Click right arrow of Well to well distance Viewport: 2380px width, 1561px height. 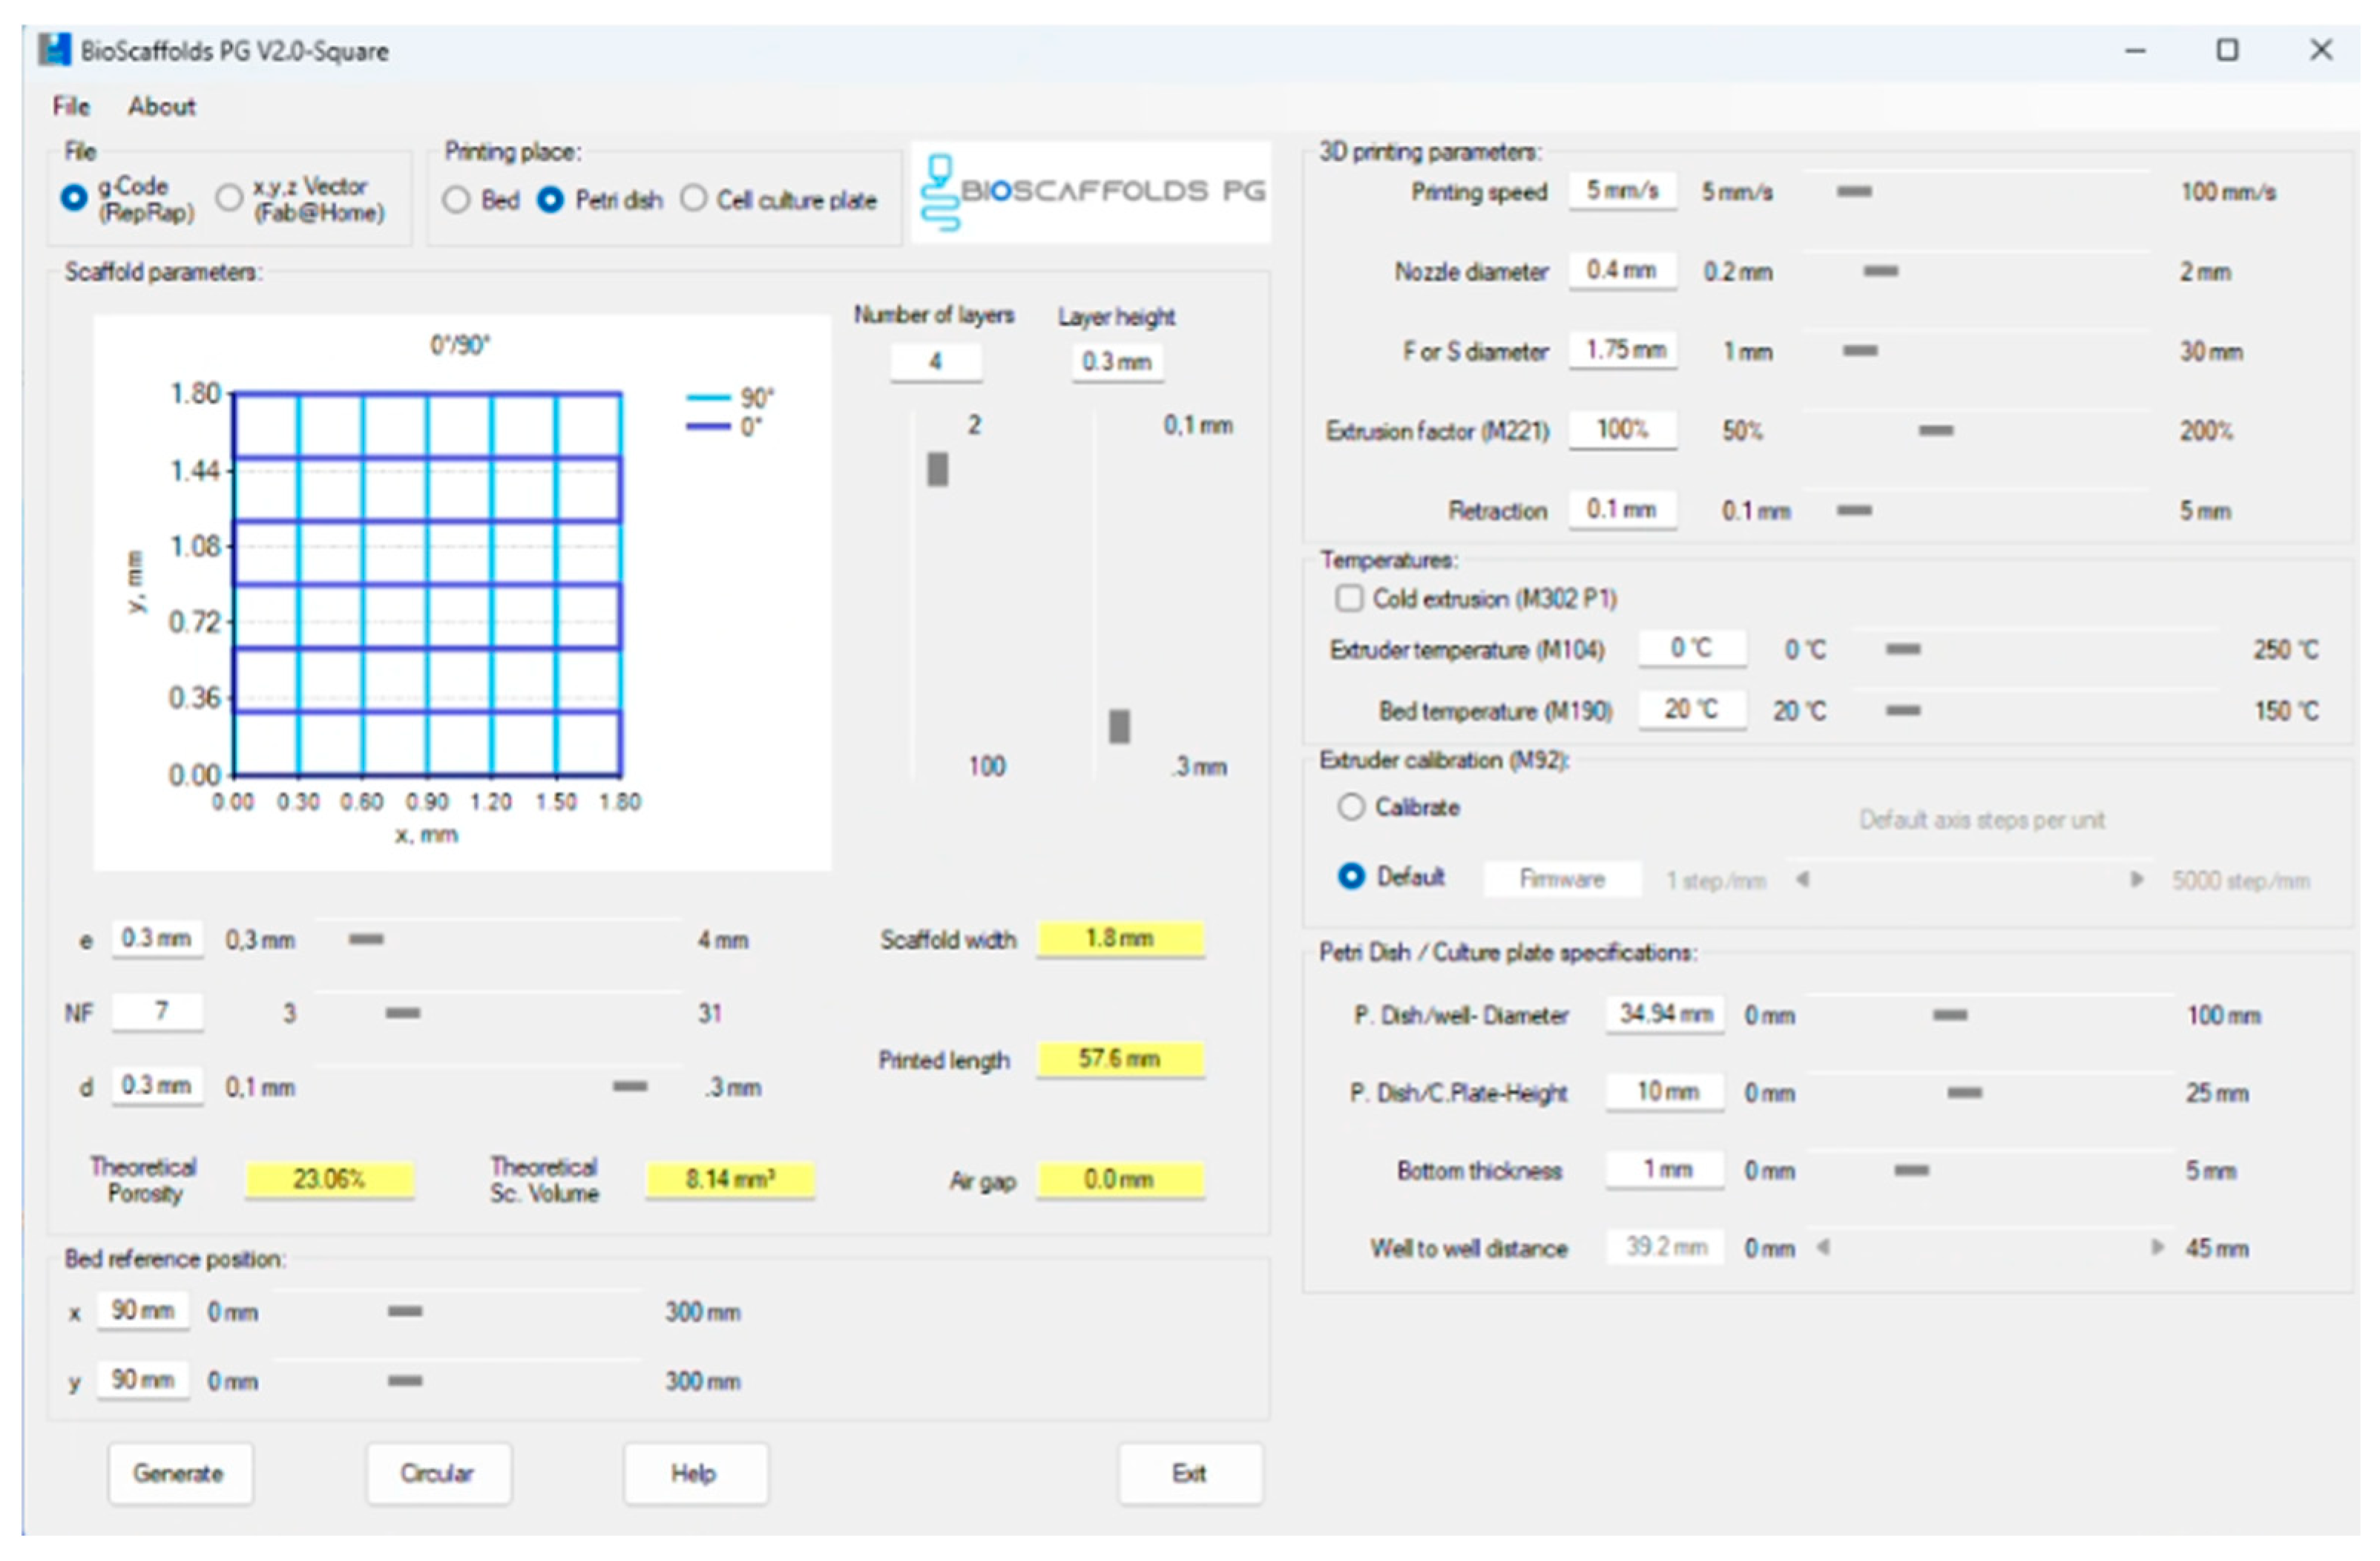coord(2157,1247)
